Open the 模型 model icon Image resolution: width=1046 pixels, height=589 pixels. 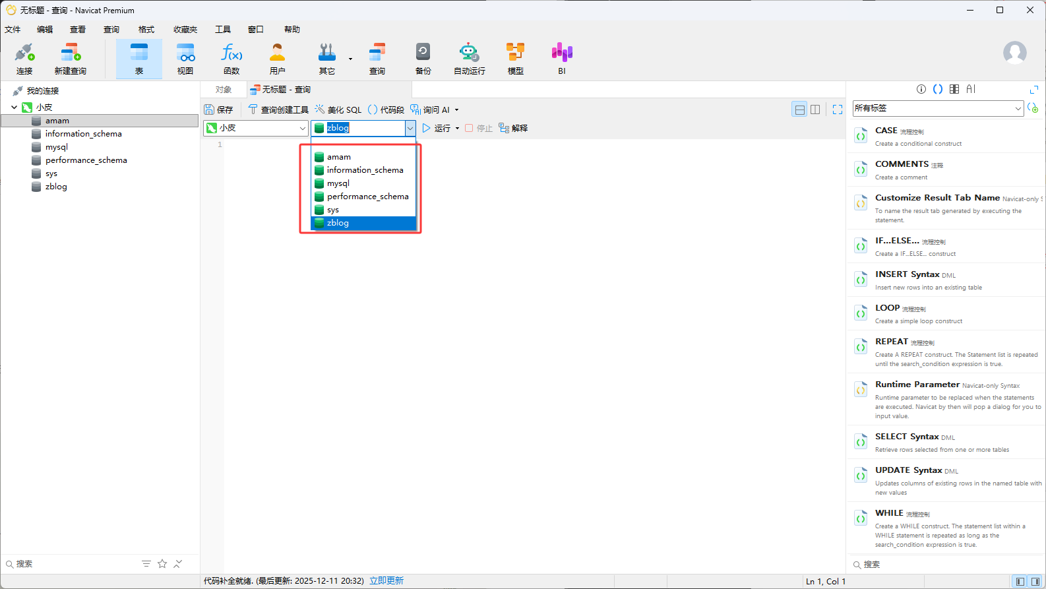pyautogui.click(x=516, y=59)
